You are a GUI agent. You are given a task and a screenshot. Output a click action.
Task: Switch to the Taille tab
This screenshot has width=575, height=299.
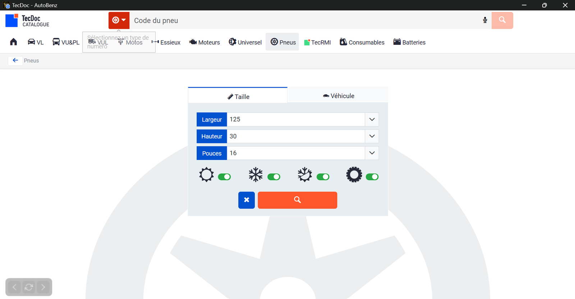coord(238,96)
